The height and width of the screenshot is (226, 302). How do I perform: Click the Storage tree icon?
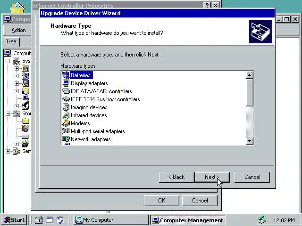click(17, 113)
